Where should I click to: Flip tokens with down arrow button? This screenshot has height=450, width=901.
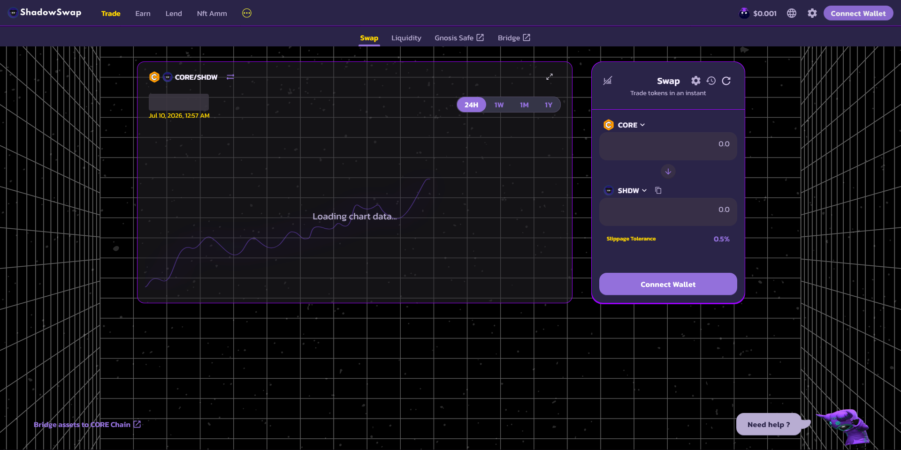668,172
